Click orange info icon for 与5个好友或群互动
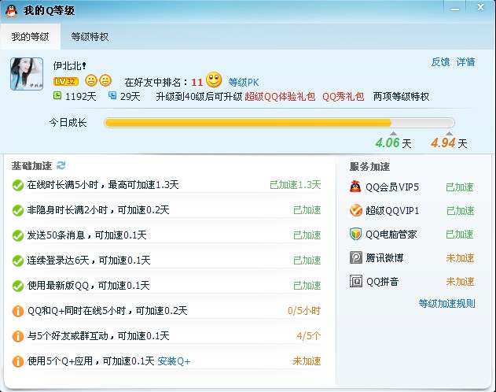The width and height of the screenshot is (496, 392). click(18, 336)
